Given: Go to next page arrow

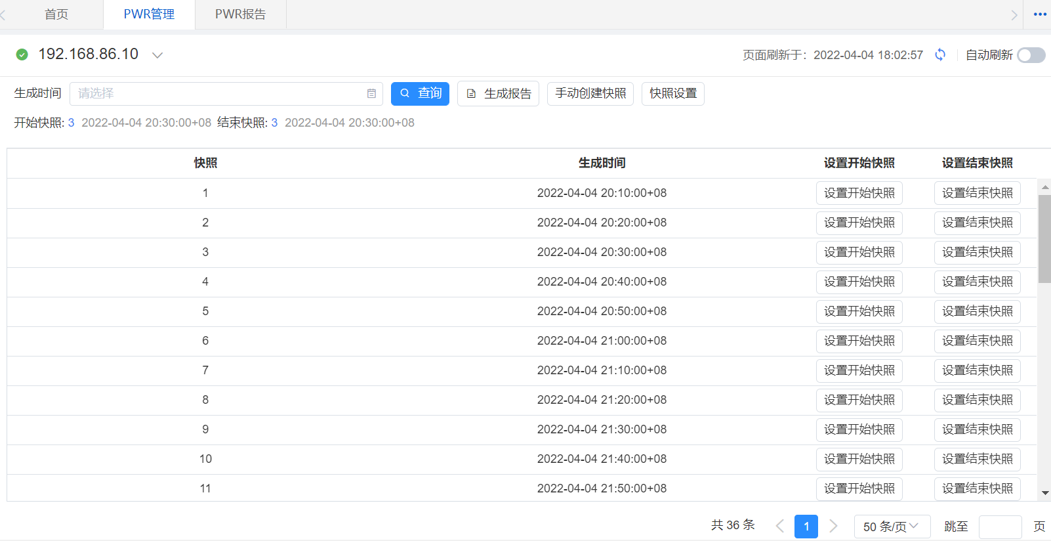Looking at the screenshot, I should point(833,526).
